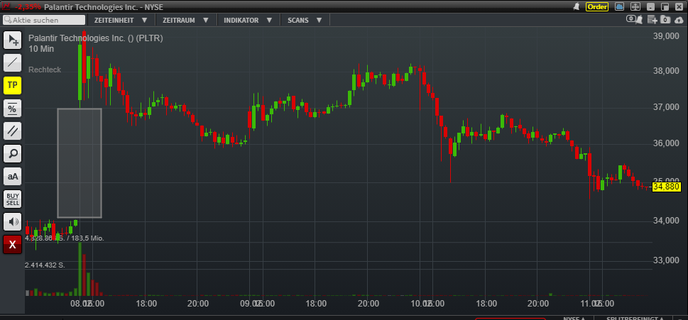Image resolution: width=688 pixels, height=320 pixels.
Task: Open the aA text annotation tool
Action: coord(12,176)
